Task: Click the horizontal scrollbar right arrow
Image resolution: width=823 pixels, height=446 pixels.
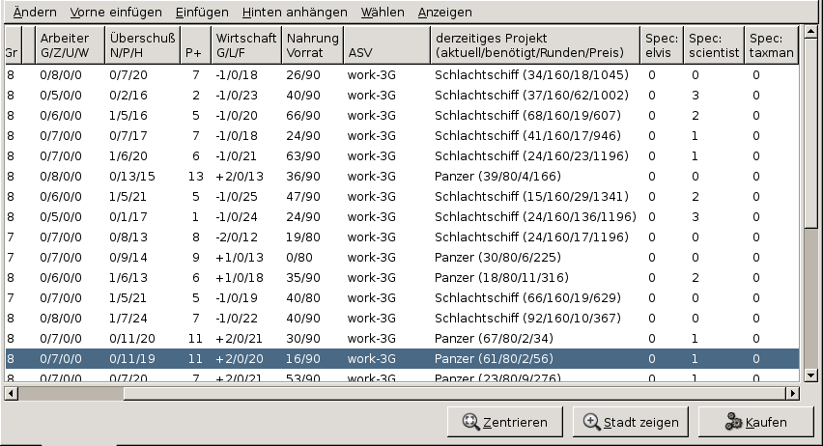Action: tap(792, 393)
